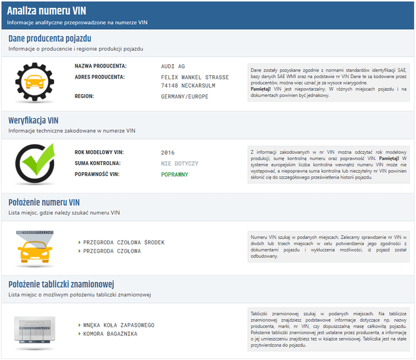Select the 'Analiza numeru VIN' title
The width and height of the screenshot is (416, 360).
46,11
